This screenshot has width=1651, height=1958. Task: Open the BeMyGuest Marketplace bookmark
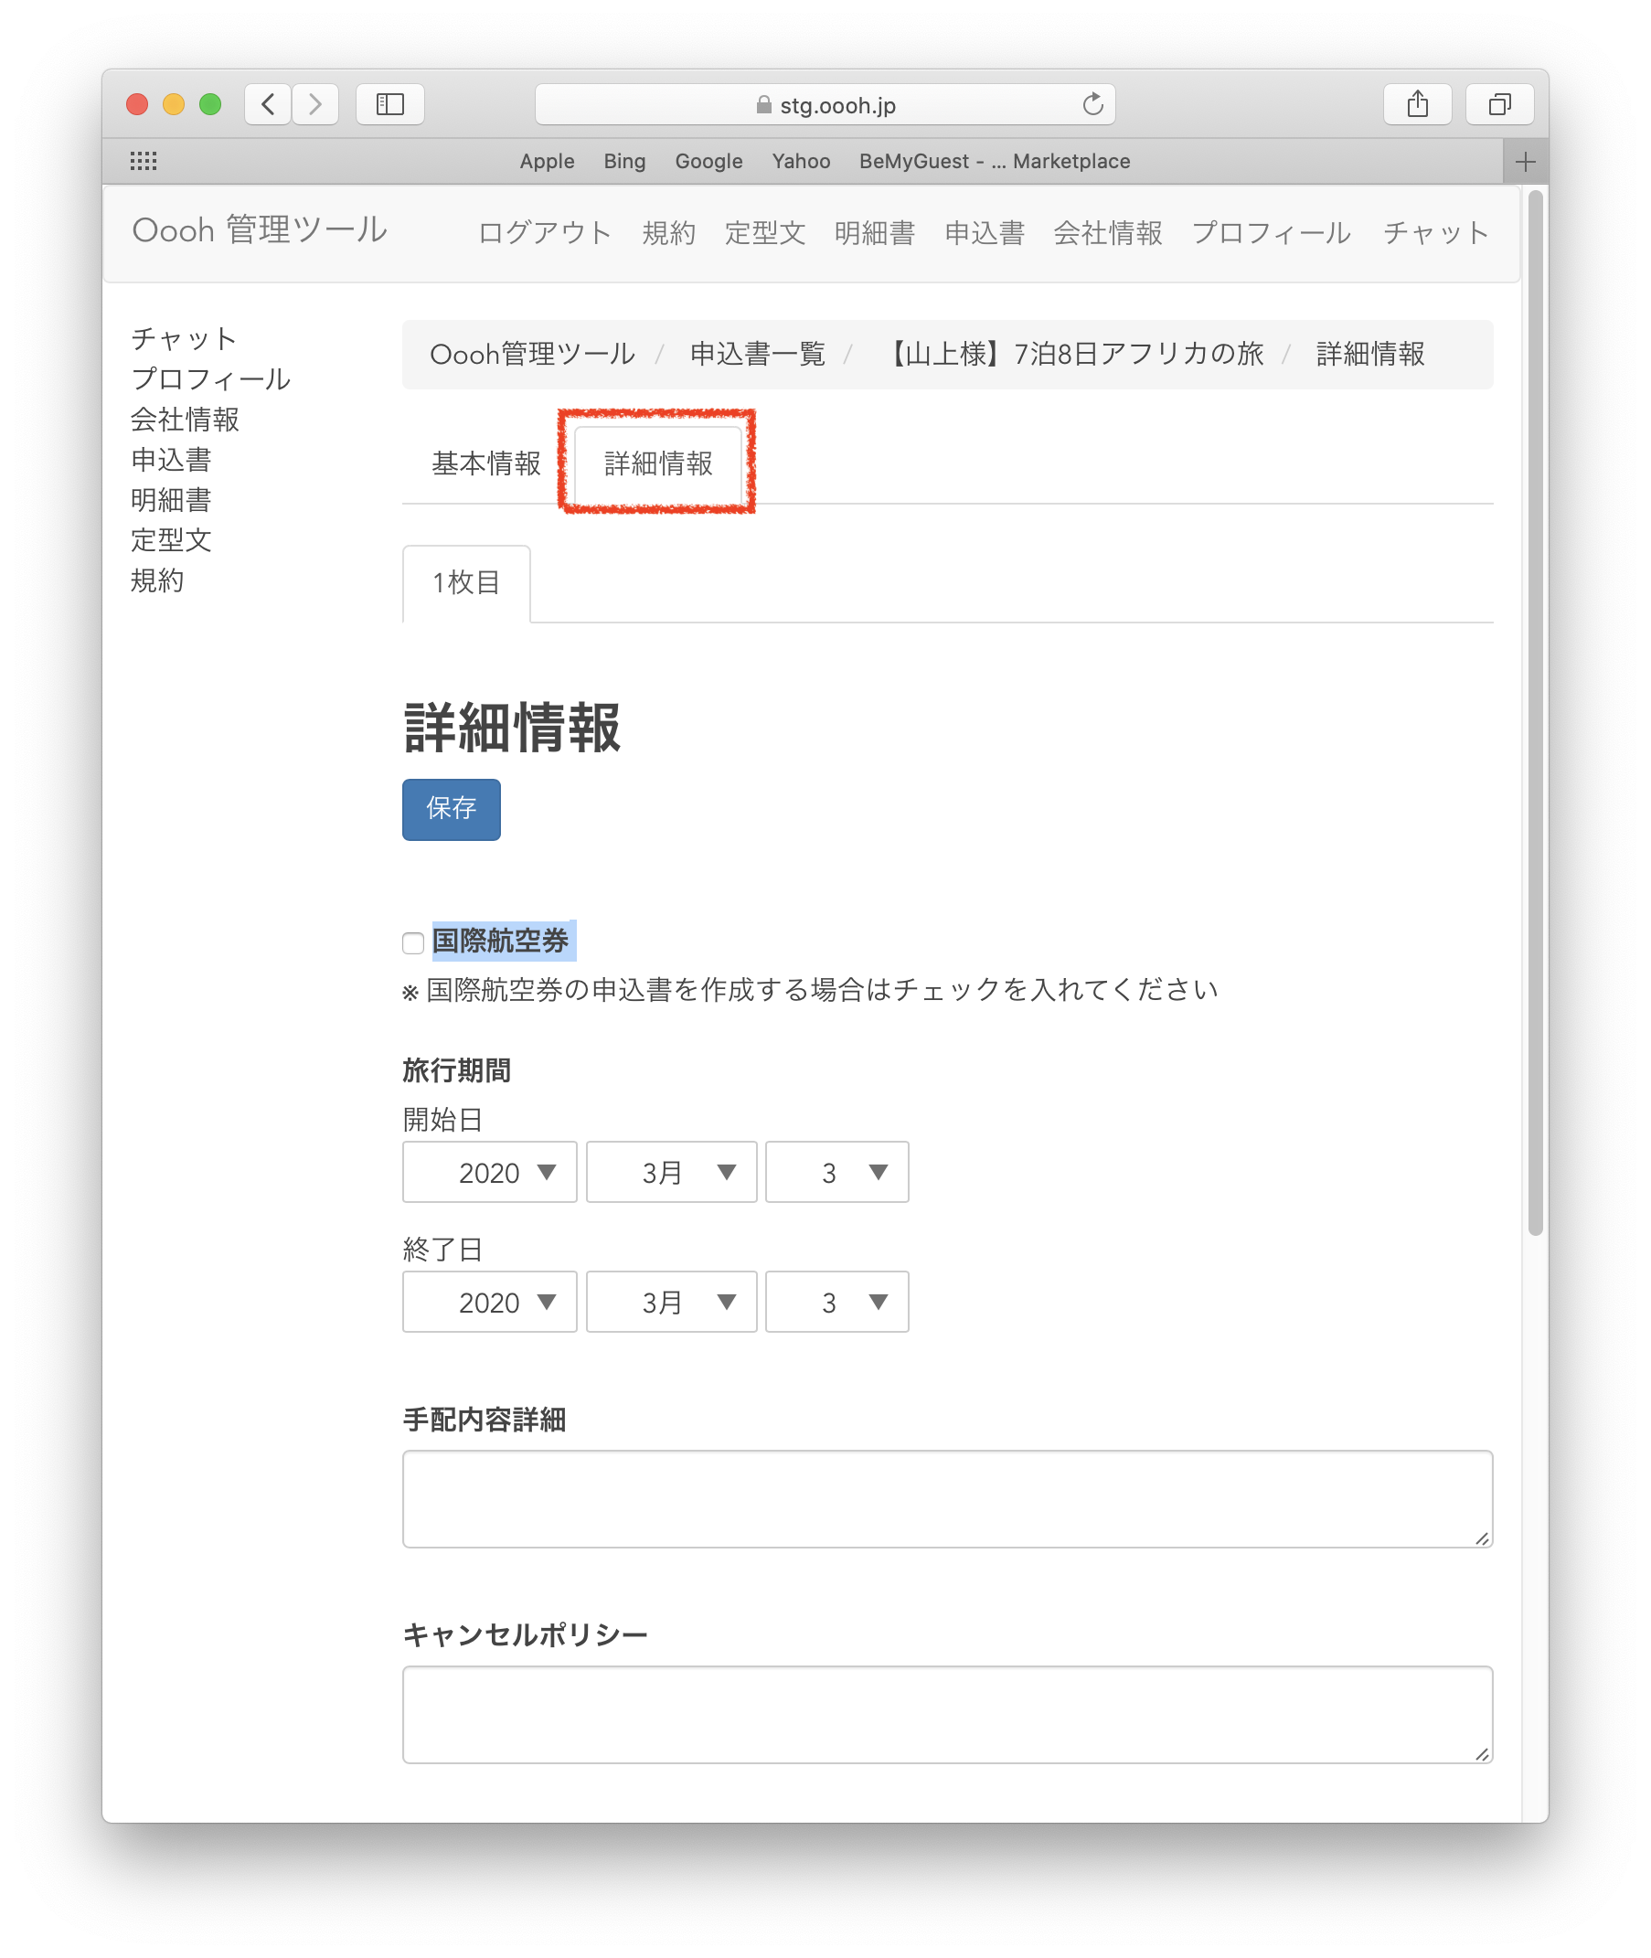pyautogui.click(x=994, y=161)
